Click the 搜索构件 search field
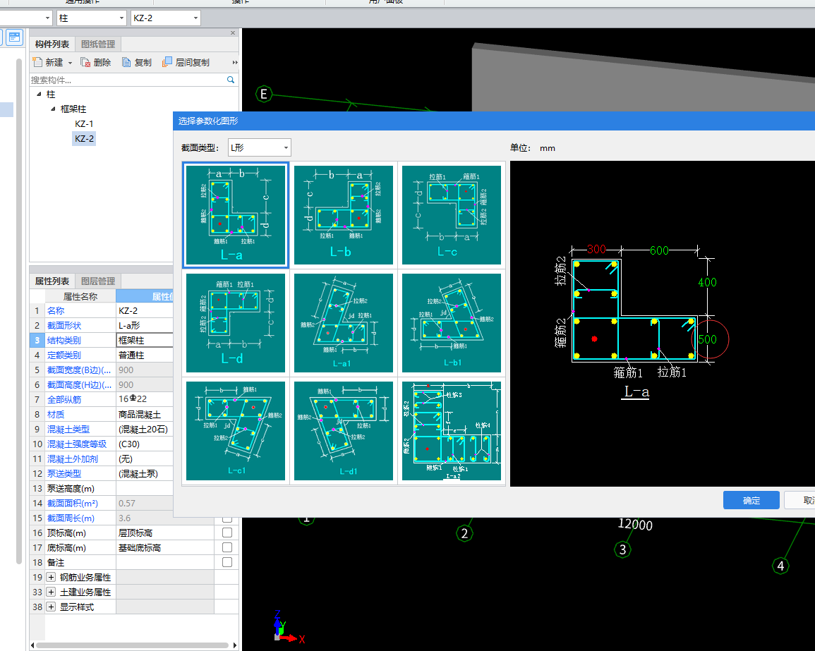The image size is (815, 651). [127, 80]
